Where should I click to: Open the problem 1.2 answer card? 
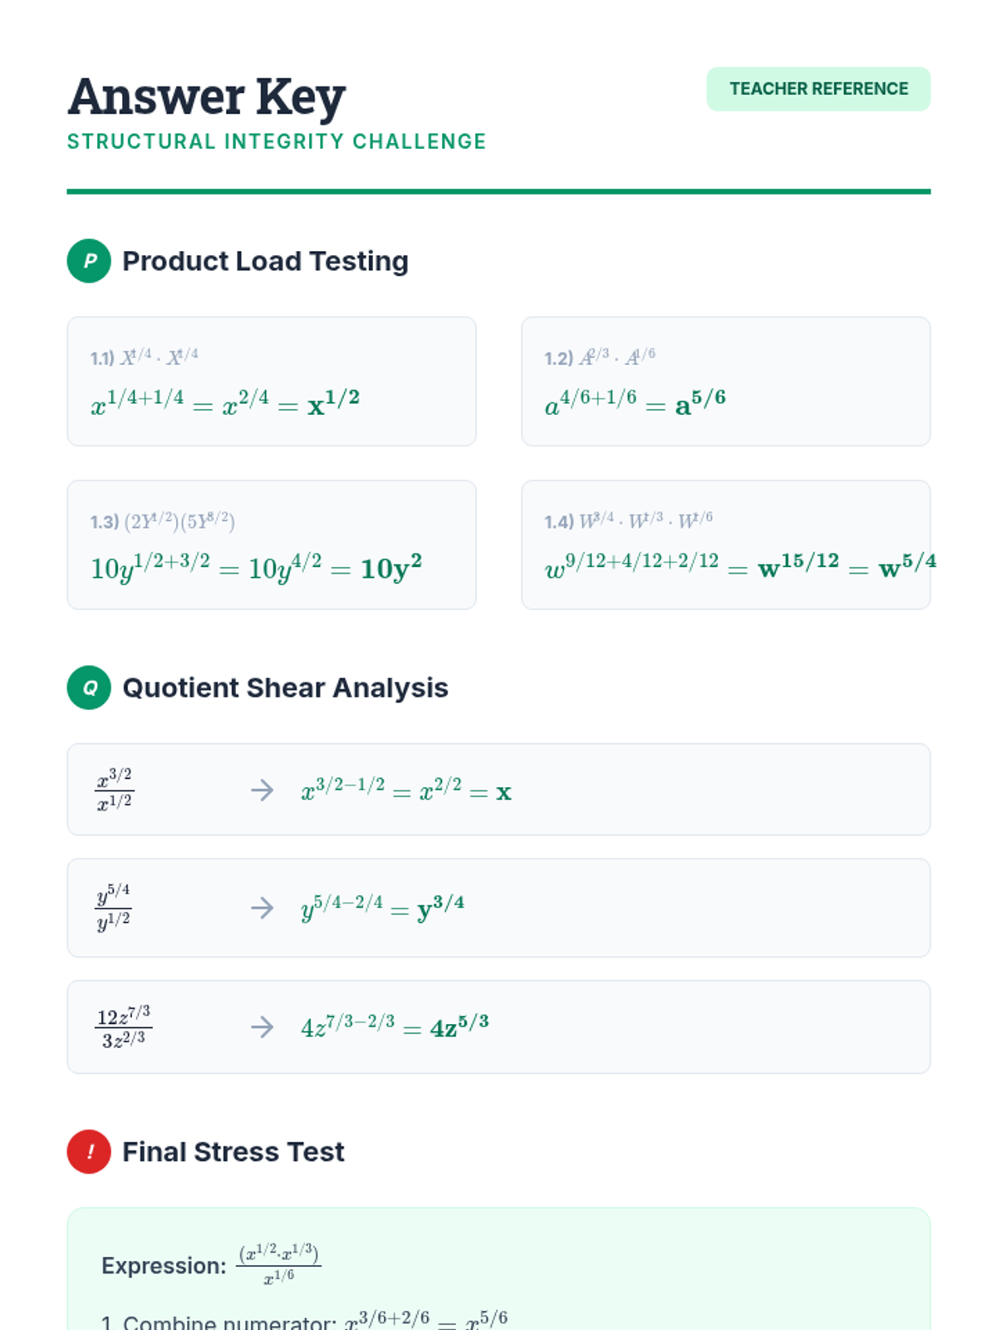[725, 381]
